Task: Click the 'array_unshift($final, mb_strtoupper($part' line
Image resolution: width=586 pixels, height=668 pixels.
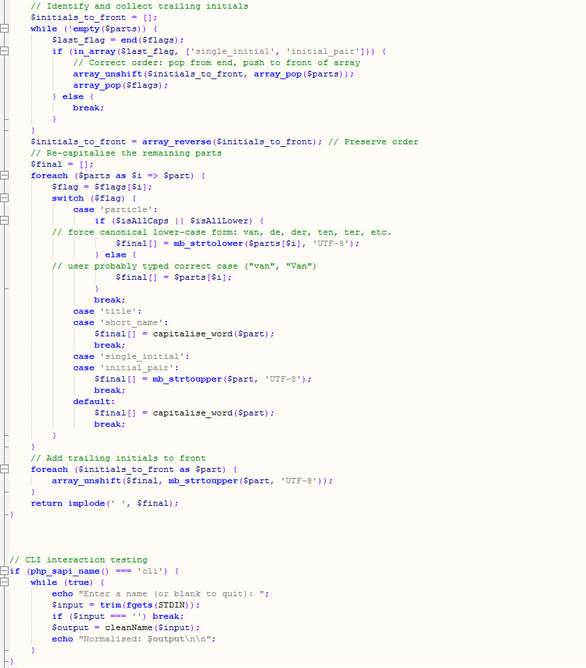Action: 193,481
